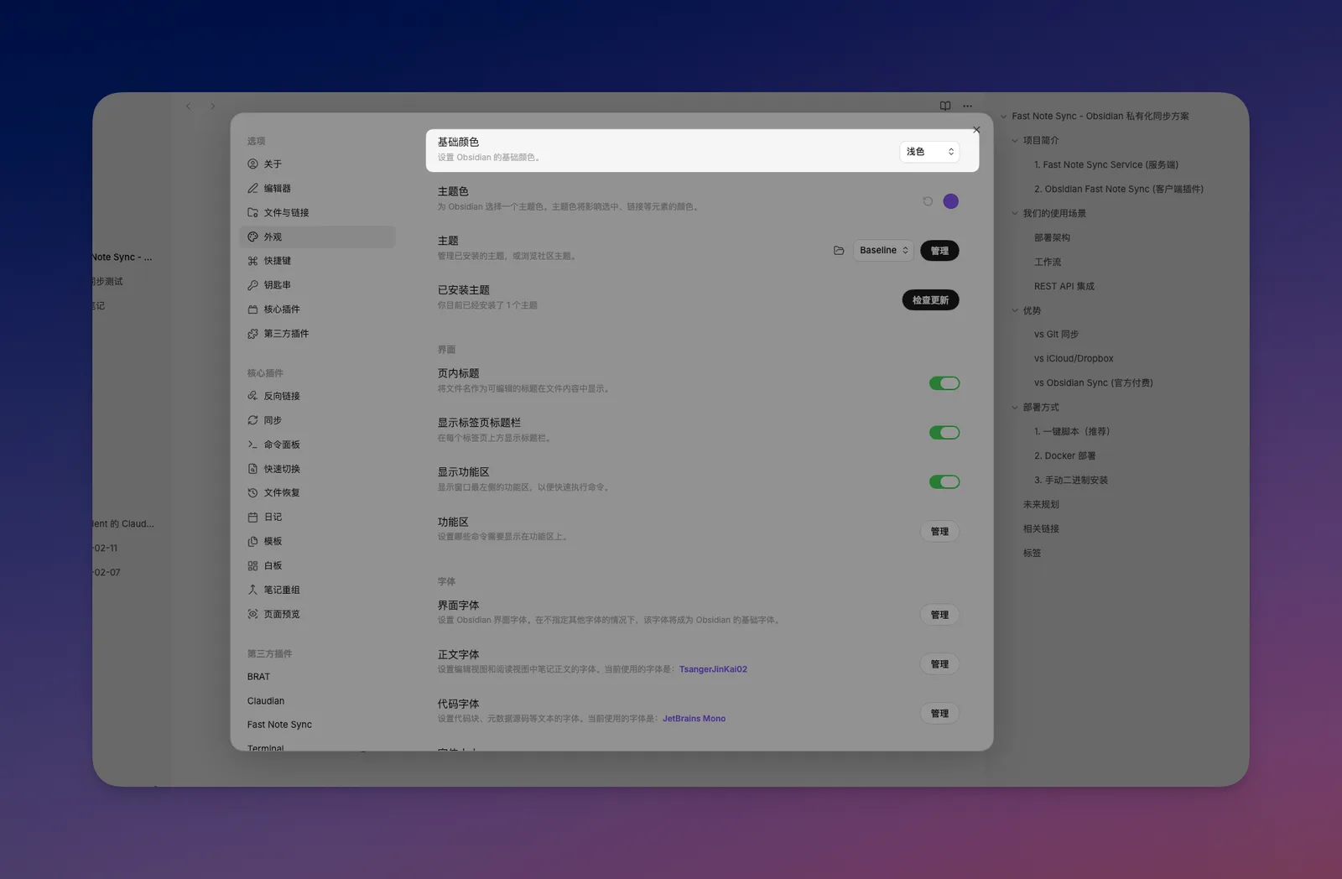Jump to 'REST API 集成' in the outline

(x=1064, y=287)
